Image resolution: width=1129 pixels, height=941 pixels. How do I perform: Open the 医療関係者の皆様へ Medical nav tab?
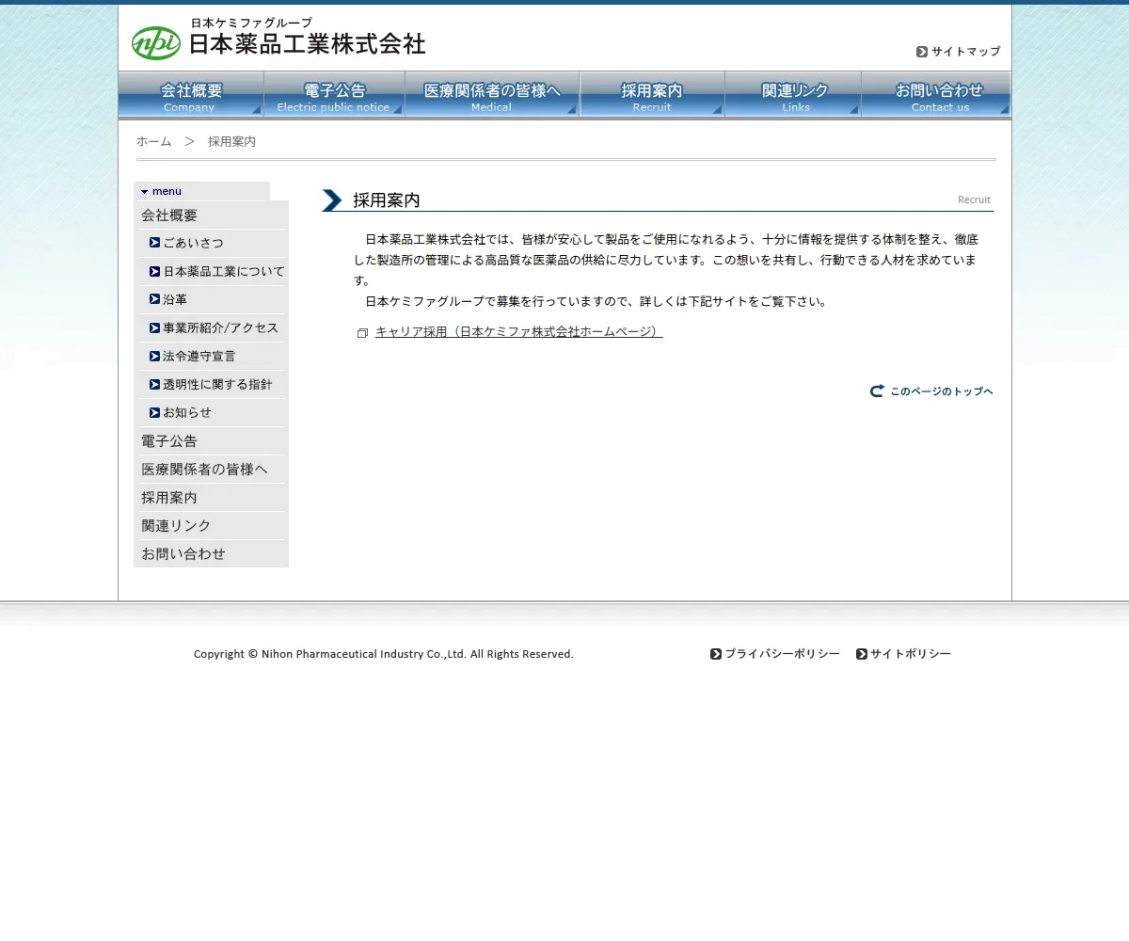(x=492, y=95)
